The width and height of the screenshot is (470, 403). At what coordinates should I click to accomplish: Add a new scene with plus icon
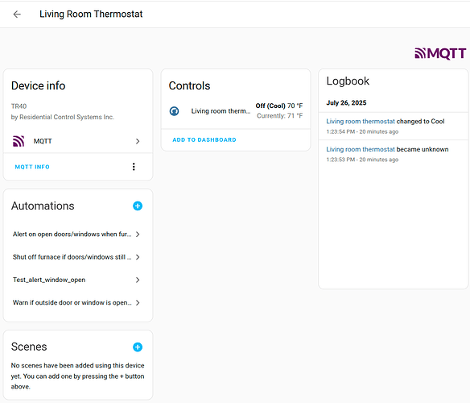point(138,347)
